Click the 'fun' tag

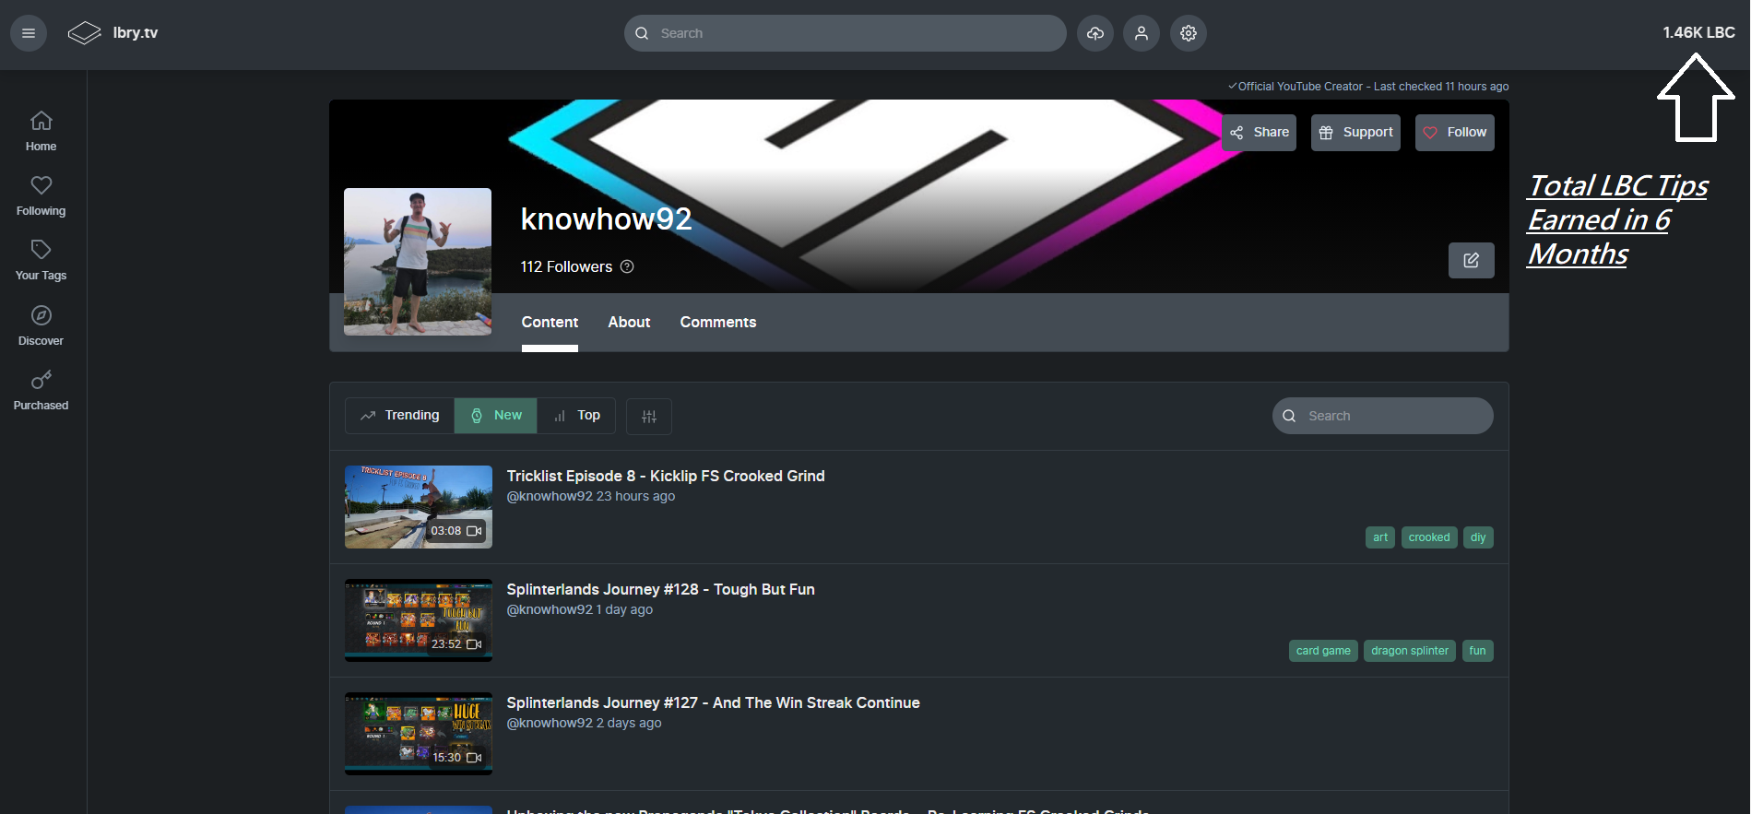point(1478,651)
